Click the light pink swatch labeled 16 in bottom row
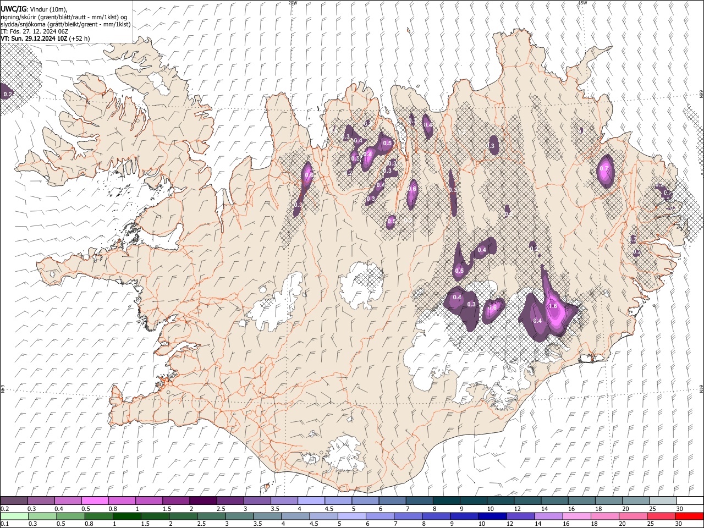The width and height of the screenshot is (704, 528). (x=576, y=516)
